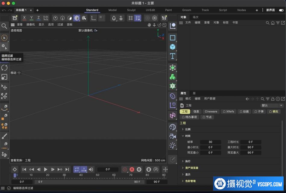Click the keyframe diamond icon
Viewport: 286px width, 193px height.
[x=14, y=170]
